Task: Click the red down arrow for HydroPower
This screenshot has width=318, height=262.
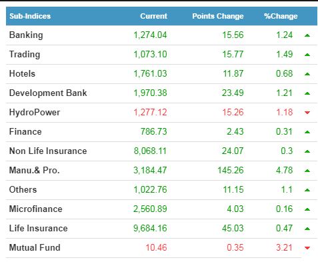Action: coord(307,113)
